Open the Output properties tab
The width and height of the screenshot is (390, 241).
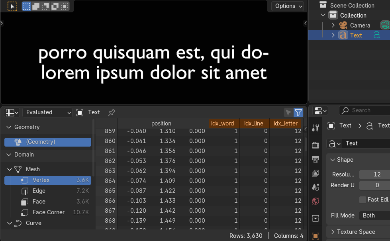316,159
